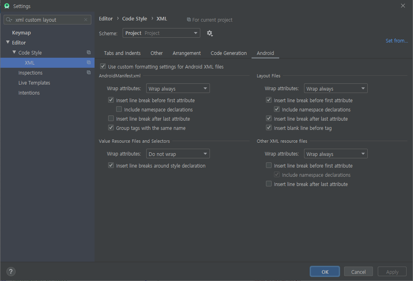Enable Other XML Insert line break before first attribute
The image size is (413, 281).
(x=269, y=165)
